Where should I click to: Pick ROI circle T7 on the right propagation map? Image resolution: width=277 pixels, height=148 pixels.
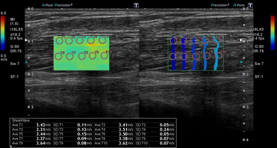pos(184,56)
